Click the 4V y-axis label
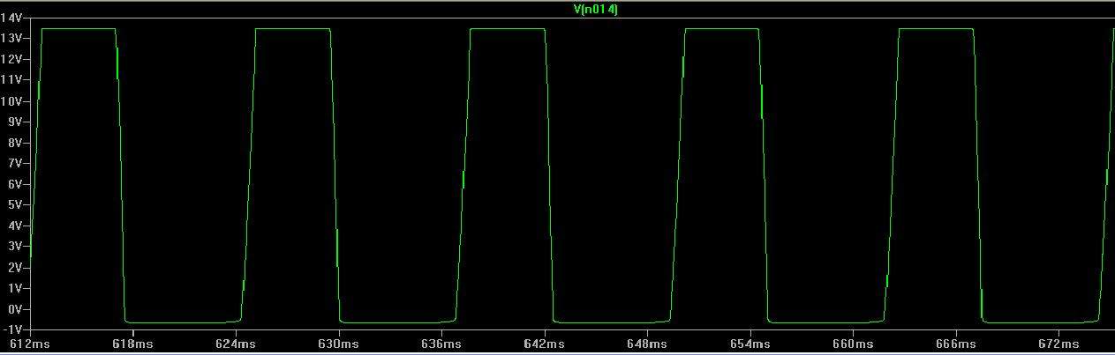 14,226
